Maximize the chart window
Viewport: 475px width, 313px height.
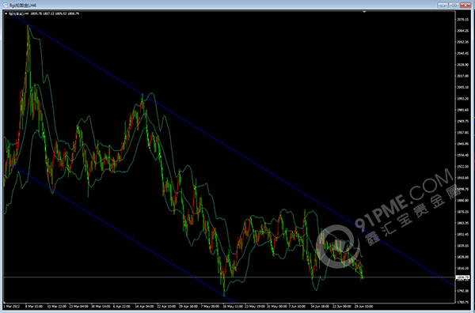click(454, 6)
